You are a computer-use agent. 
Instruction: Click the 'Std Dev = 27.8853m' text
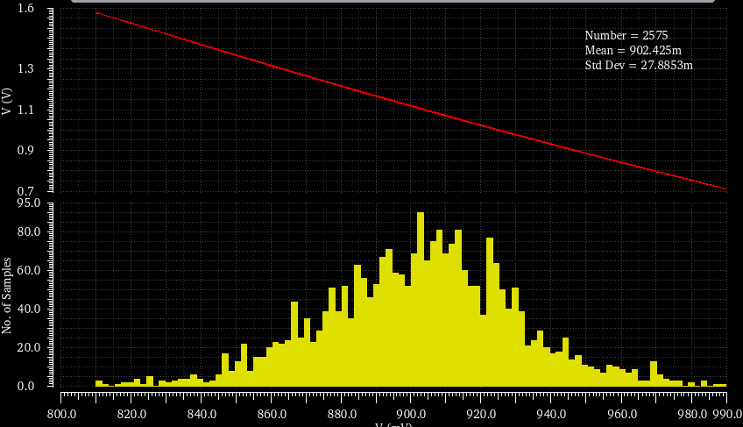tap(638, 65)
